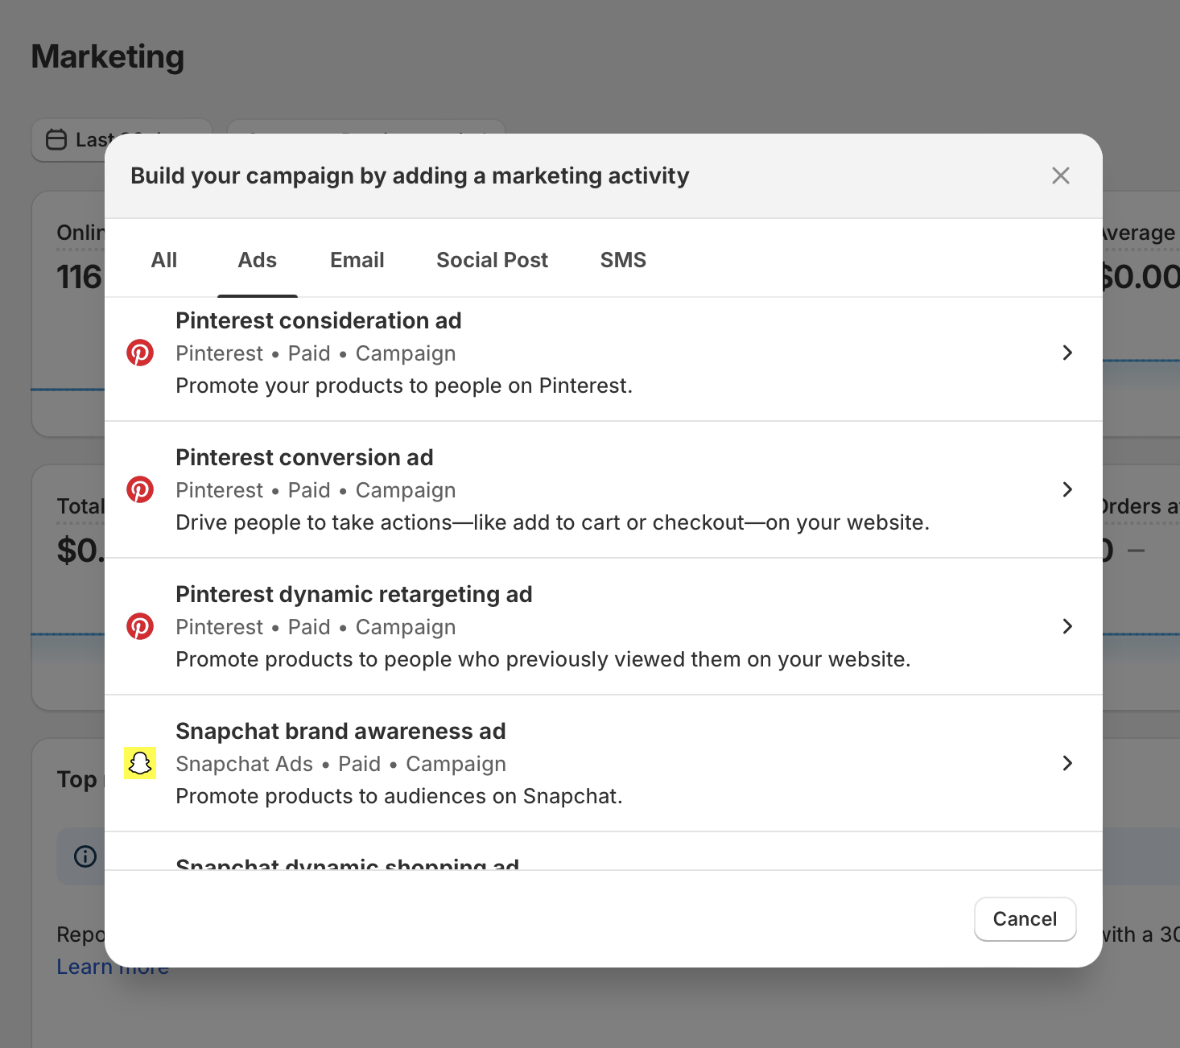The image size is (1180, 1048).
Task: Click the info icon in Top section
Action: point(85,856)
